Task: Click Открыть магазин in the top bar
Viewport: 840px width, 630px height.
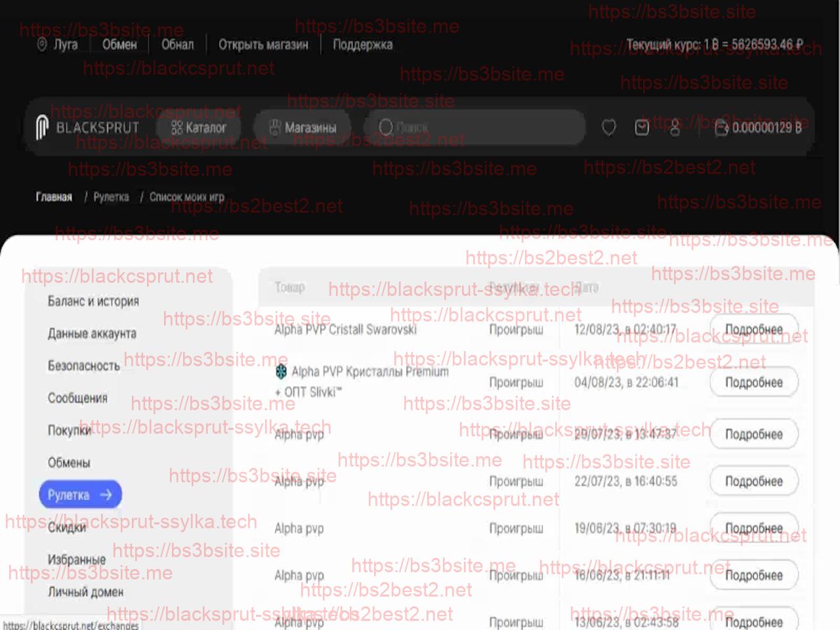Action: coord(263,45)
